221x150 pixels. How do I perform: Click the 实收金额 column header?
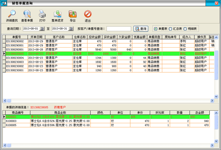pos(110,37)
